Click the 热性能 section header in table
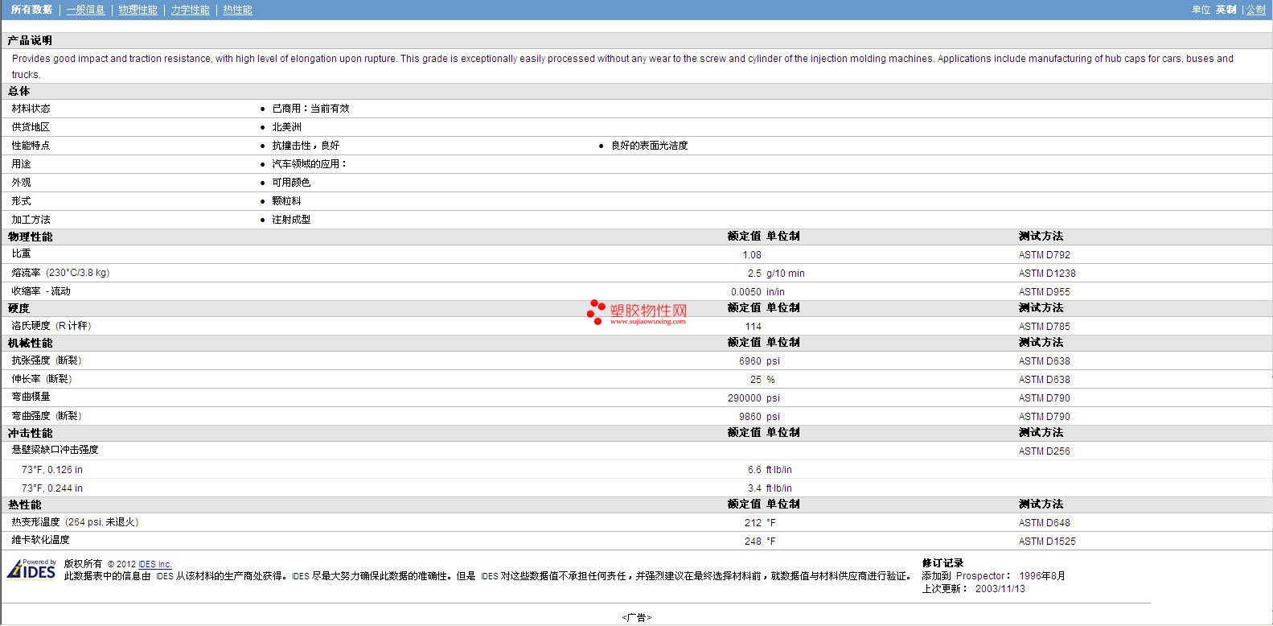 point(24,505)
